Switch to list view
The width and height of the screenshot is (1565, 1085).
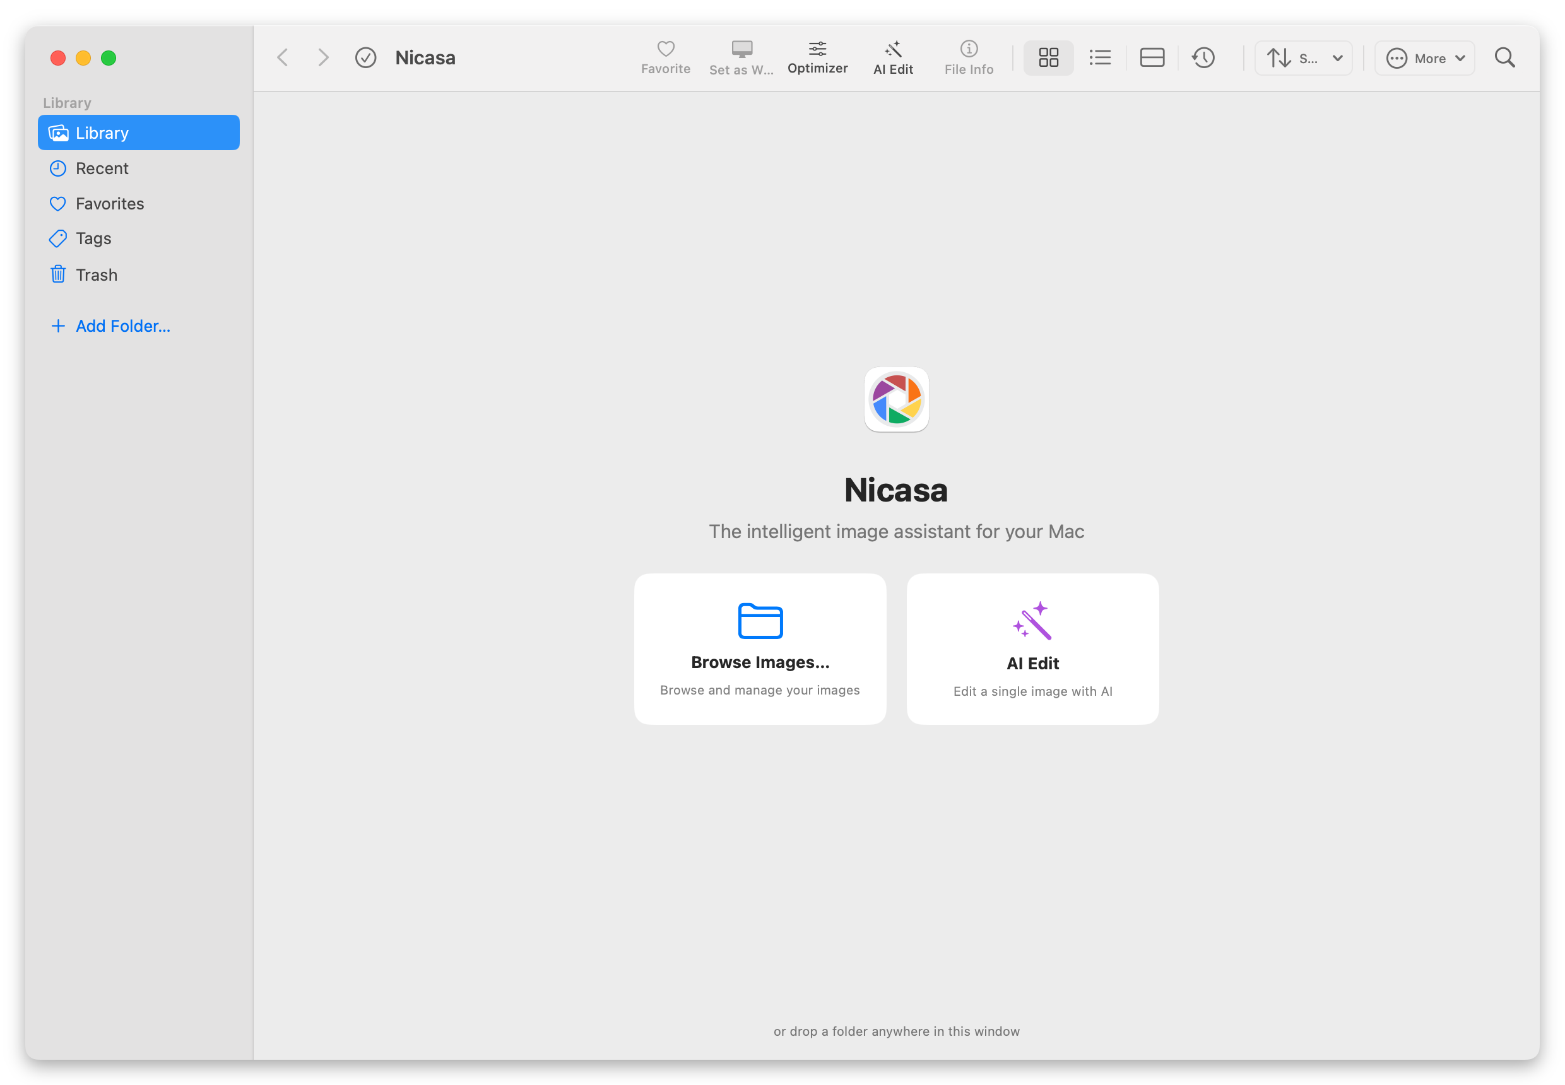coord(1099,58)
